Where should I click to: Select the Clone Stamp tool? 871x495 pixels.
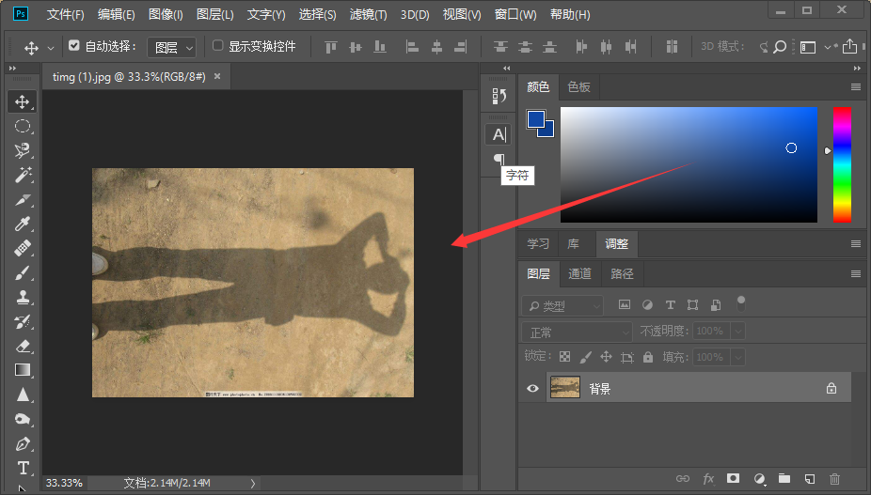[x=23, y=297]
